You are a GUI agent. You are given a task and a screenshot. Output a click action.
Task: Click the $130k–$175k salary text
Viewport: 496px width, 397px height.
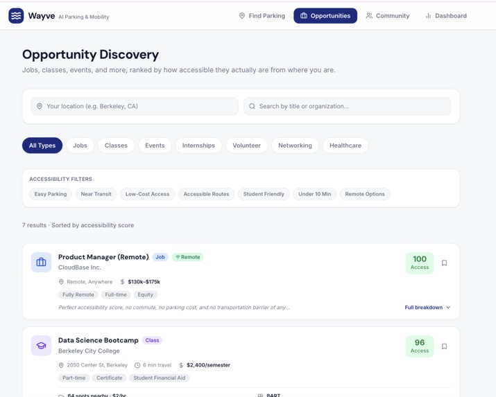click(x=144, y=282)
